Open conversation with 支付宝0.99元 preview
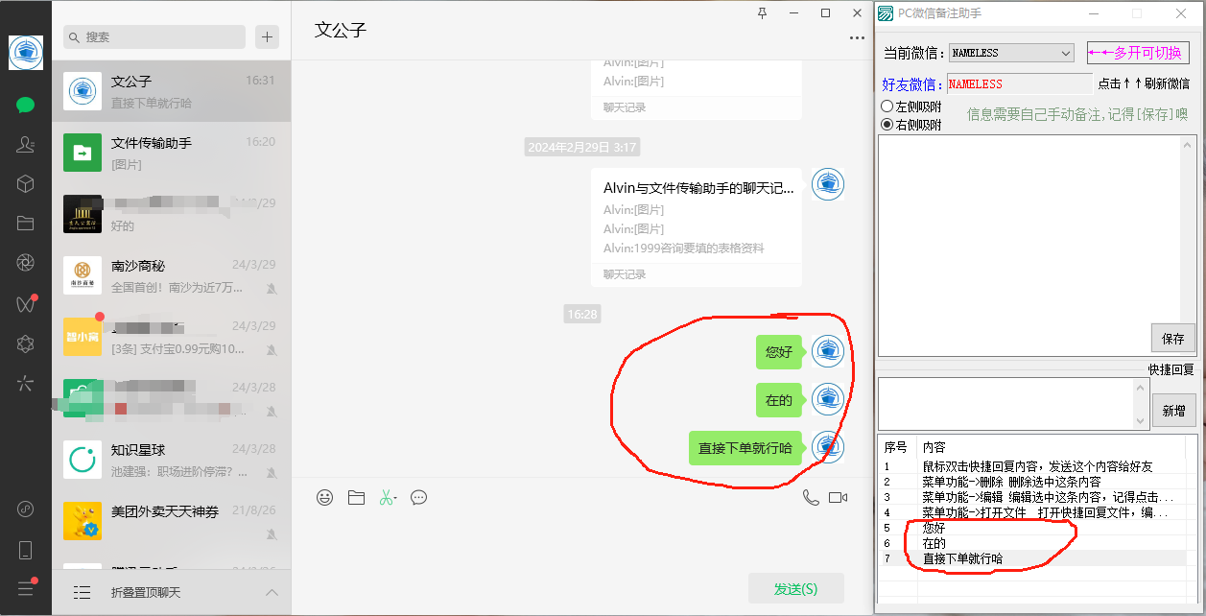Screen dimensions: 1206x616 (172, 337)
